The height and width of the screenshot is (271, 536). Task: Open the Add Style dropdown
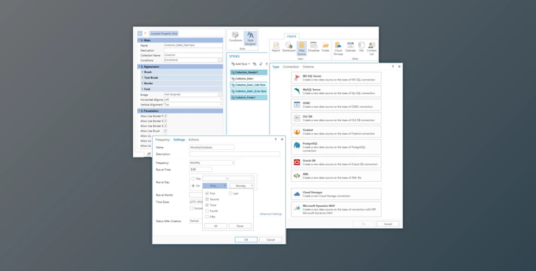[x=241, y=63]
